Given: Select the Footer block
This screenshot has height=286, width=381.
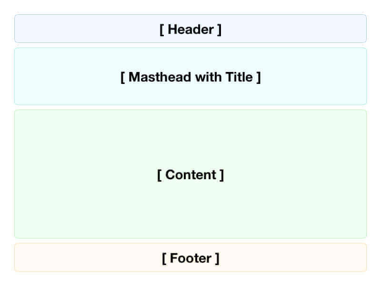Looking at the screenshot, I should tap(190, 257).
